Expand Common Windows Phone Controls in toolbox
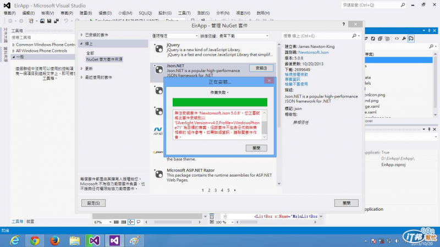This screenshot has height=247, width=440. (13, 45)
